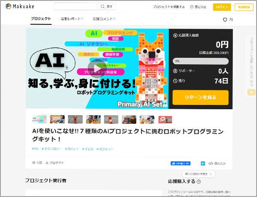The width and height of the screenshot is (257, 197).
Task: Click the Facebook like button
Action: coord(180,163)
